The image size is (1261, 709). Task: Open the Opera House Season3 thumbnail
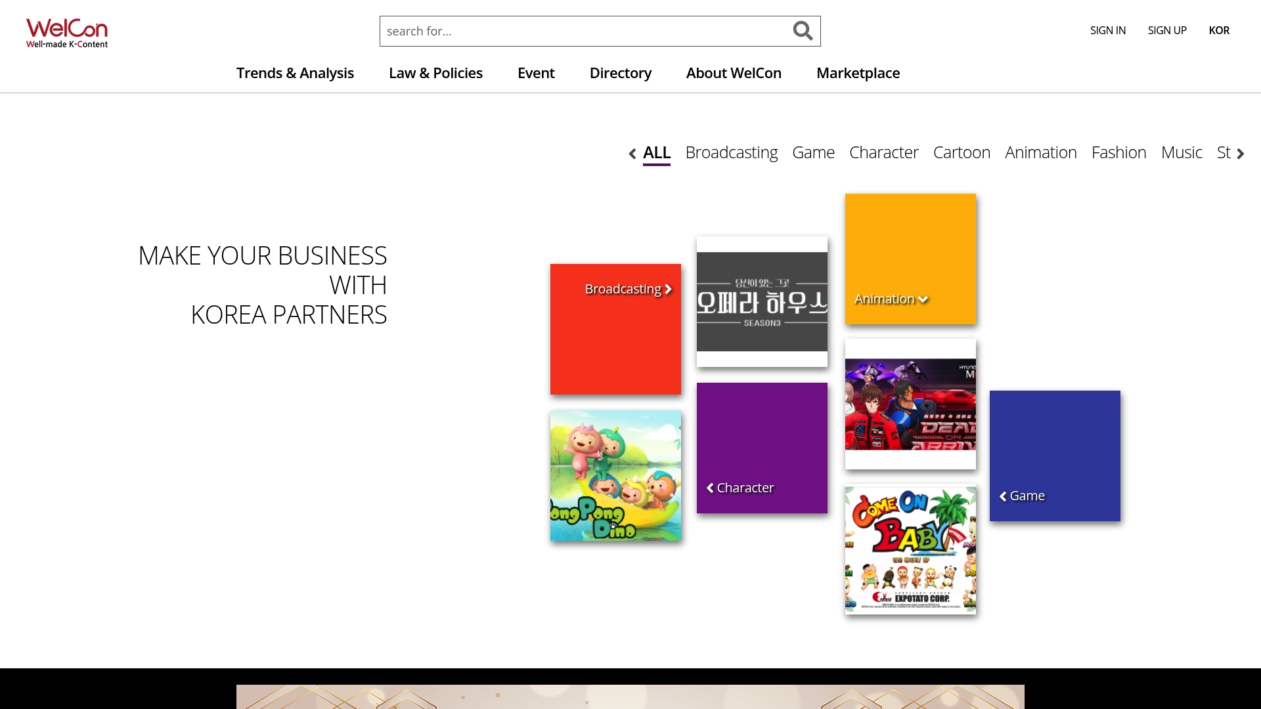point(762,302)
